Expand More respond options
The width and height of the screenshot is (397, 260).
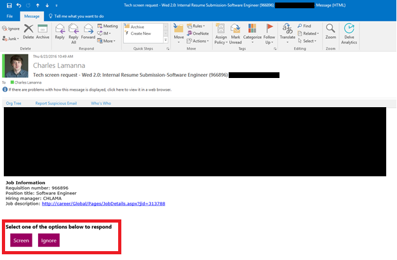[x=106, y=41]
